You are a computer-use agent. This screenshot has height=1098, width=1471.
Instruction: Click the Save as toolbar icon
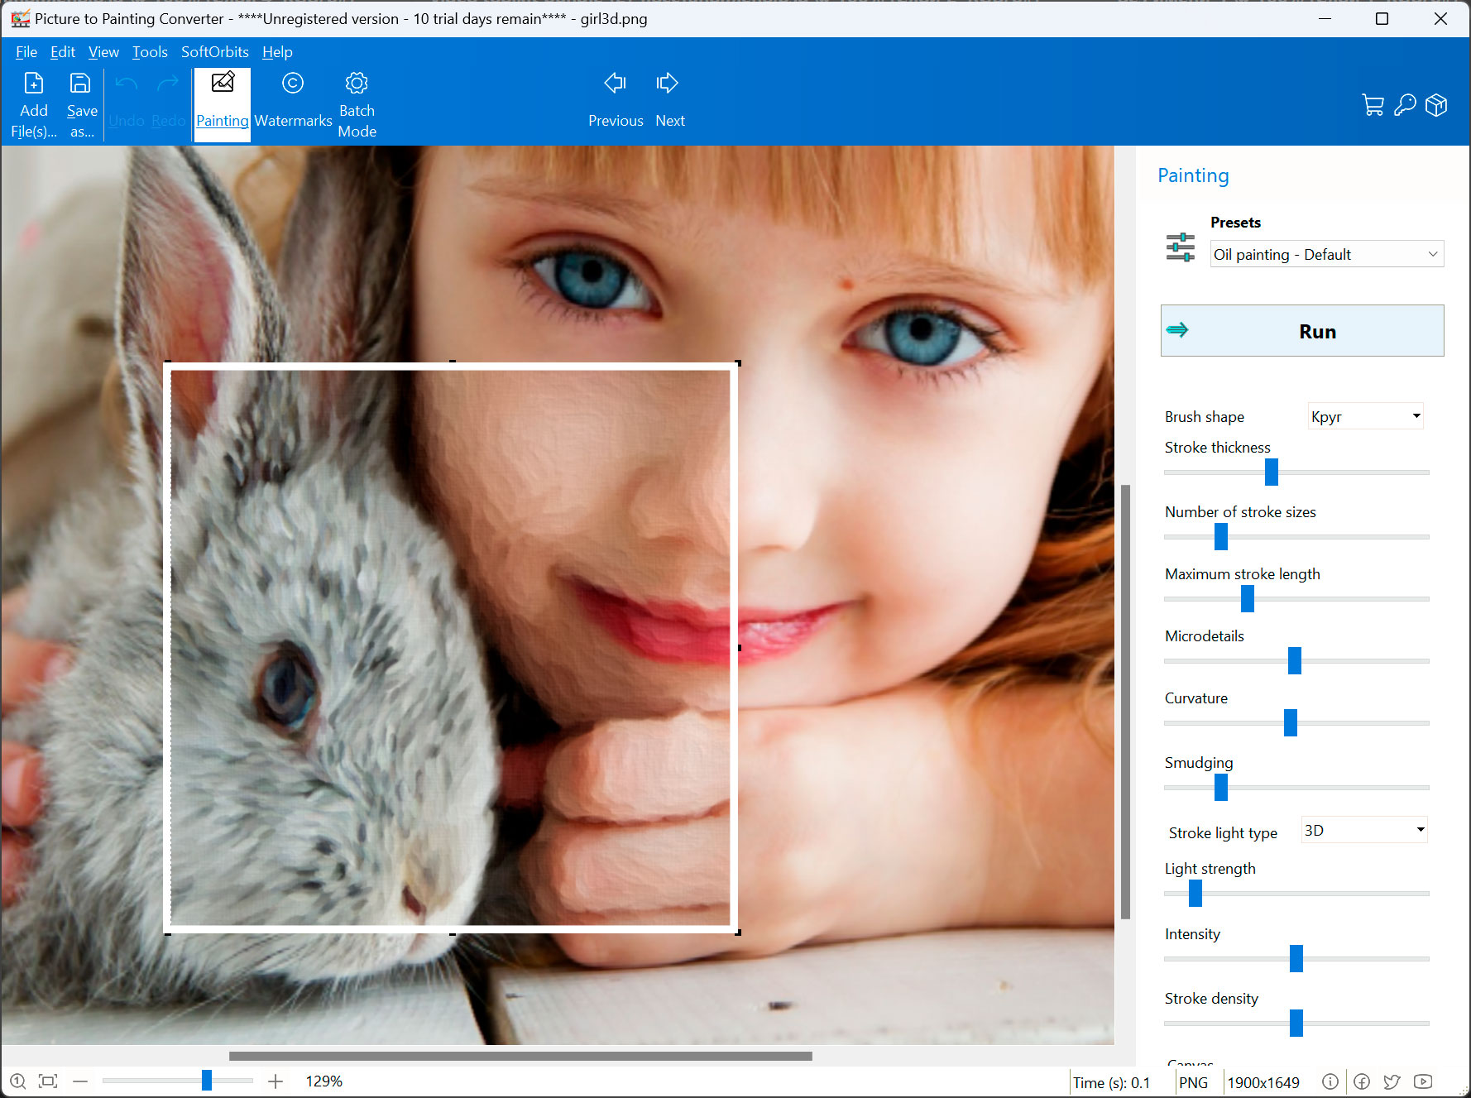tap(81, 84)
